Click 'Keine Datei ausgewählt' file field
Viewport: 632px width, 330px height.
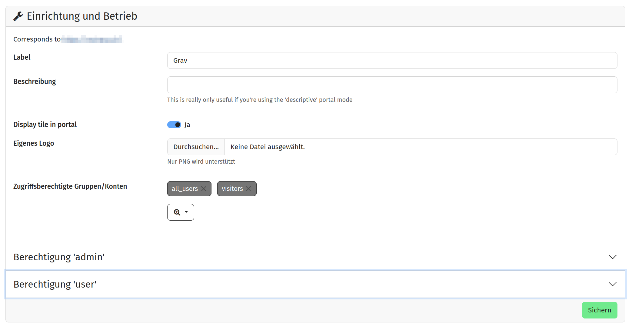click(x=421, y=147)
